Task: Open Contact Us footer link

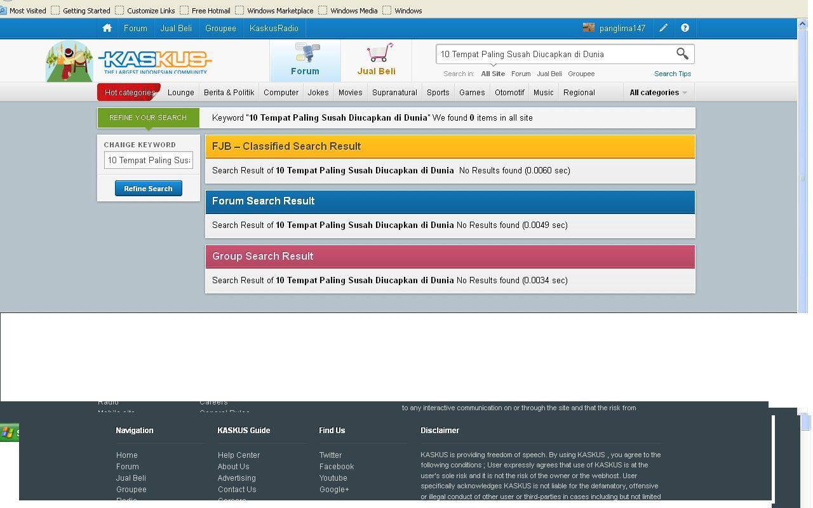Action: click(237, 490)
